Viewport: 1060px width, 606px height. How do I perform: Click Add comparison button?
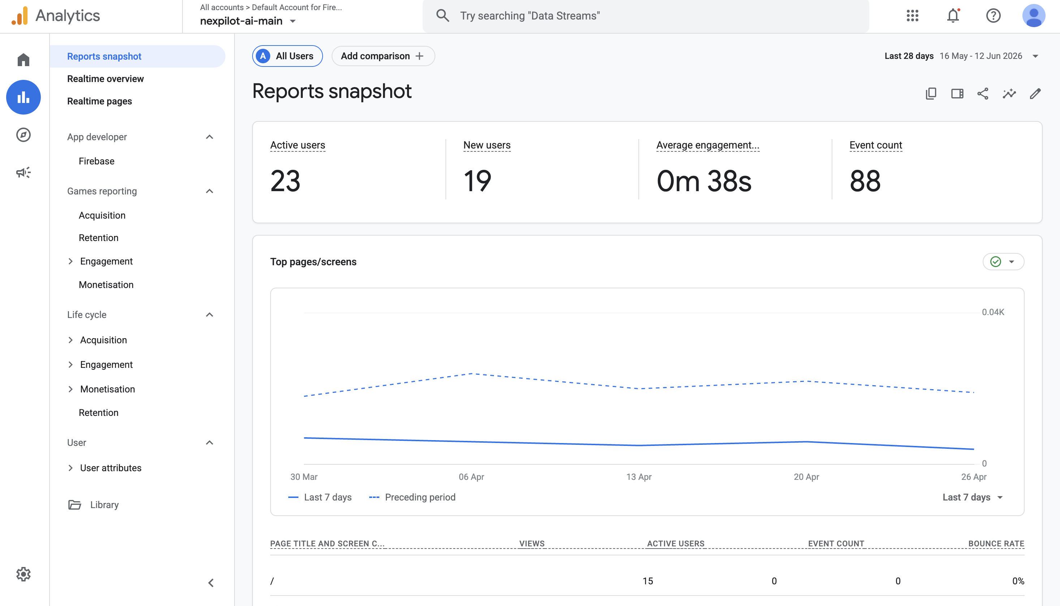(x=383, y=56)
